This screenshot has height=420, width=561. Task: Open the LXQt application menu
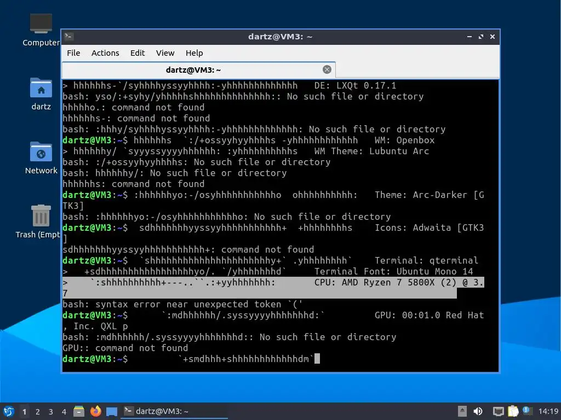9,411
